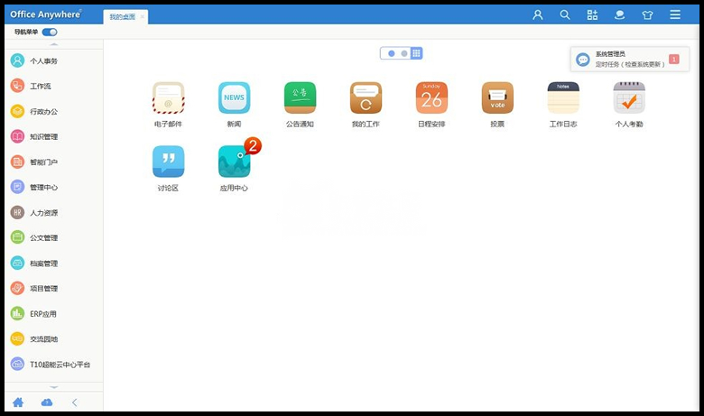
Task: Click the T-shirt theme icon in header
Action: coord(647,14)
